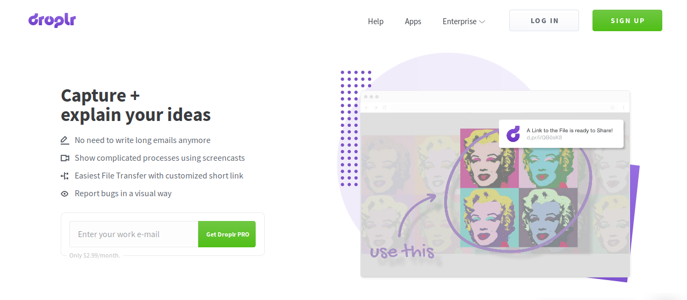This screenshot has width=687, height=300.
Task: Click the reload icon in the mock browser
Action: click(385, 108)
